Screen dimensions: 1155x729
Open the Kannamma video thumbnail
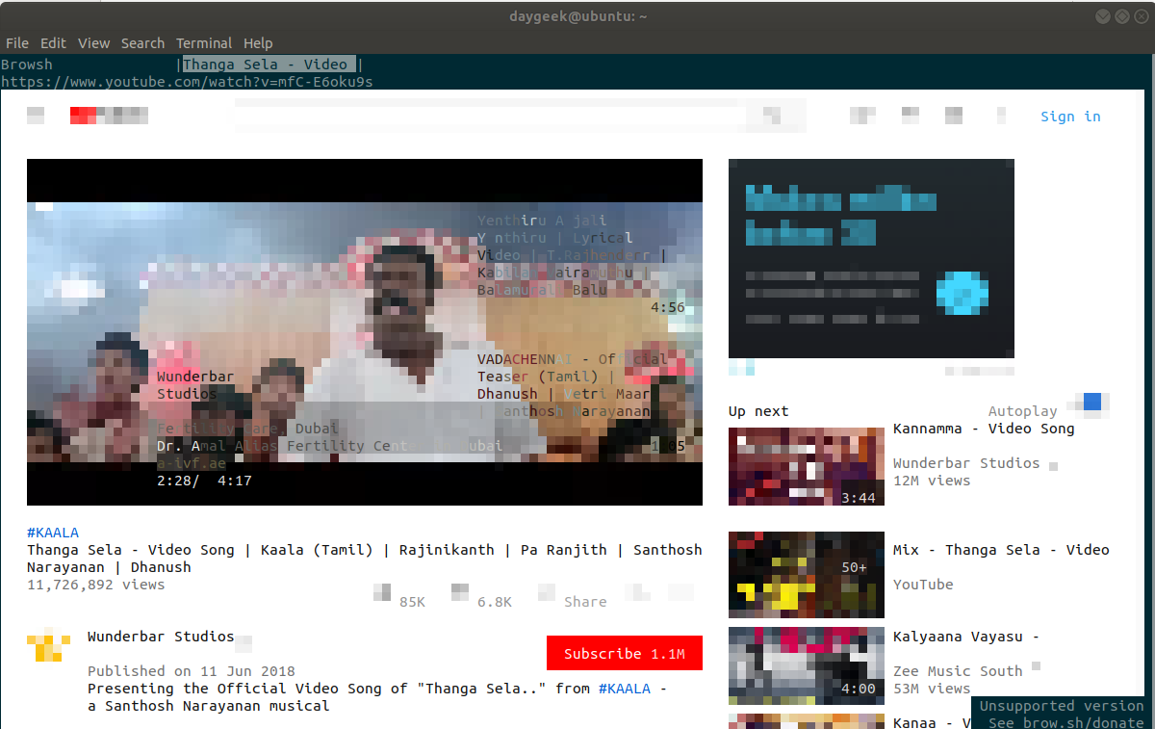click(807, 466)
